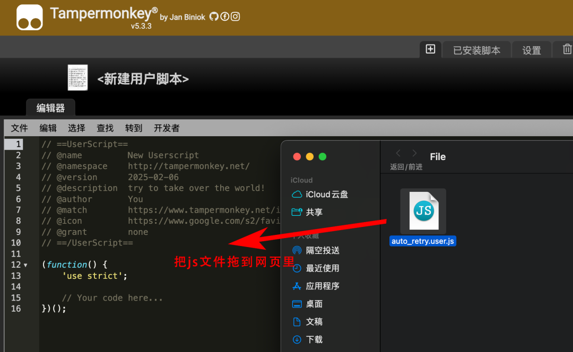Image resolution: width=573 pixels, height=352 pixels.
Task: Click the Finder File folder title
Action: pyautogui.click(x=438, y=156)
